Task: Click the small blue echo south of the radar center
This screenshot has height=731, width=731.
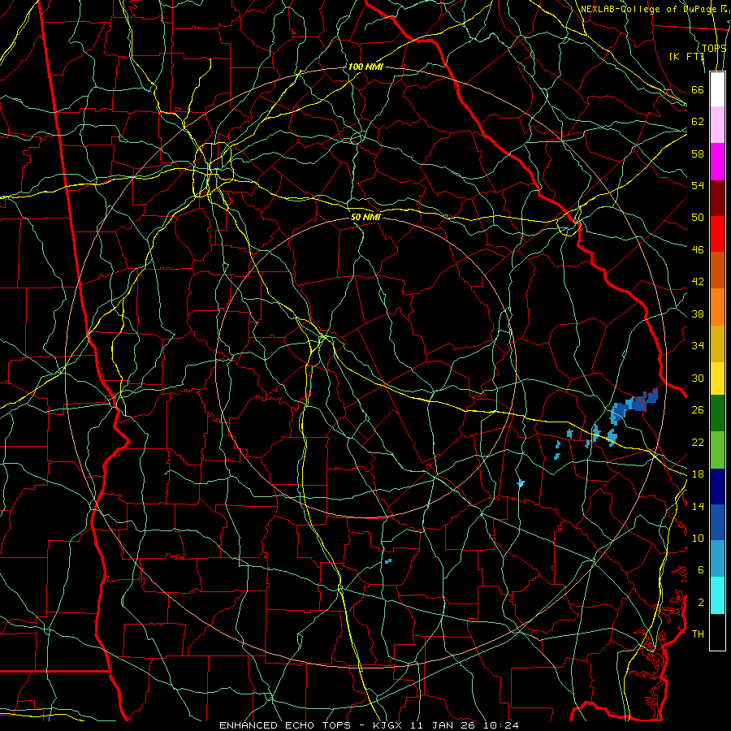Action: pyautogui.click(x=388, y=561)
